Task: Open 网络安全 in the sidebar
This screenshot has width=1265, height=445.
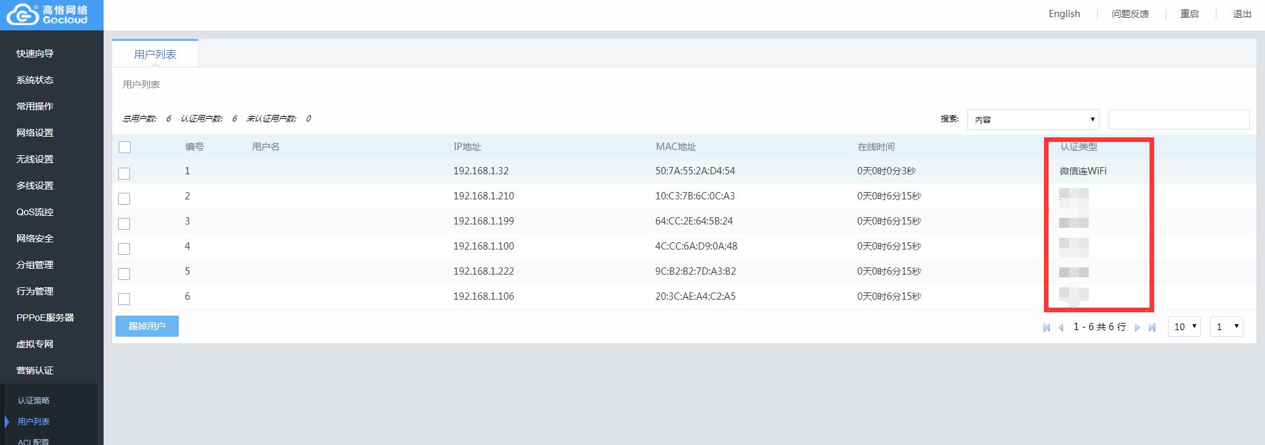Action: point(35,238)
